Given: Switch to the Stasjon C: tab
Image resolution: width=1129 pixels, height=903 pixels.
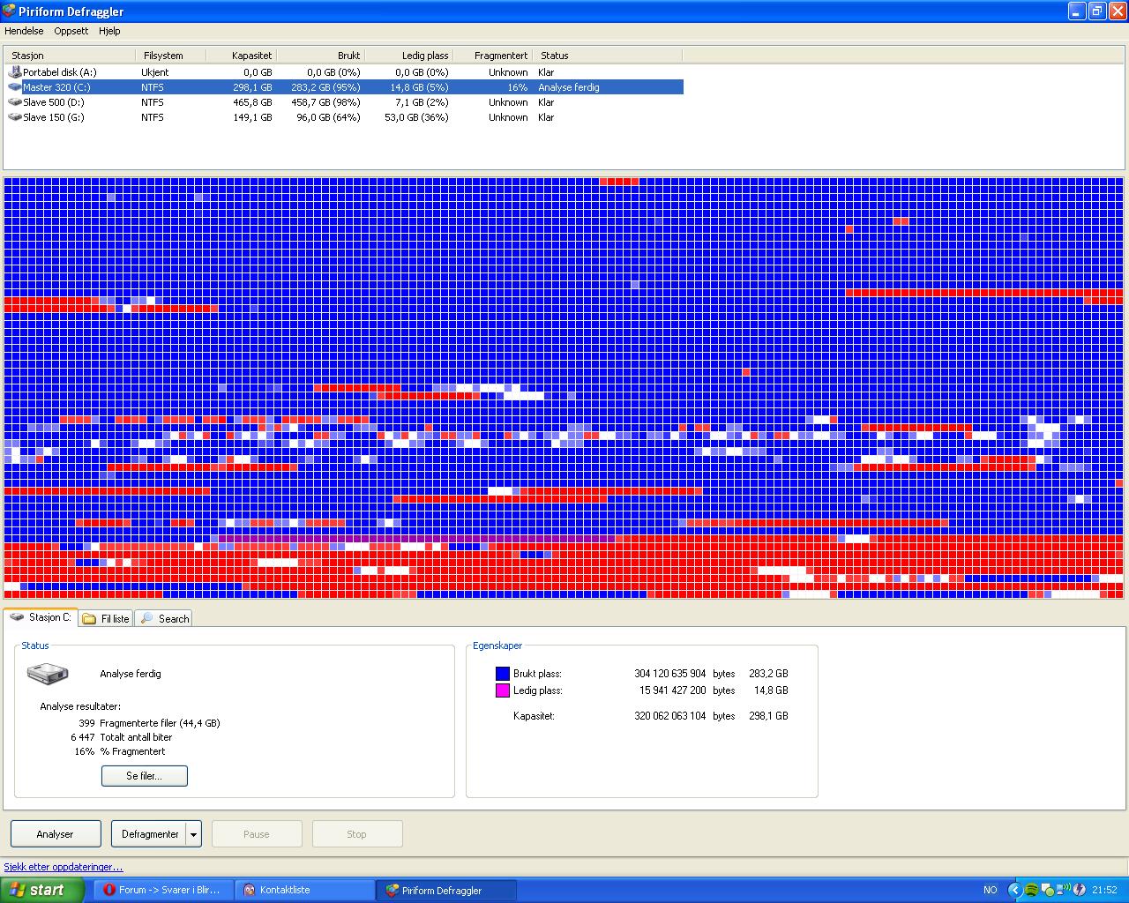Looking at the screenshot, I should (41, 617).
